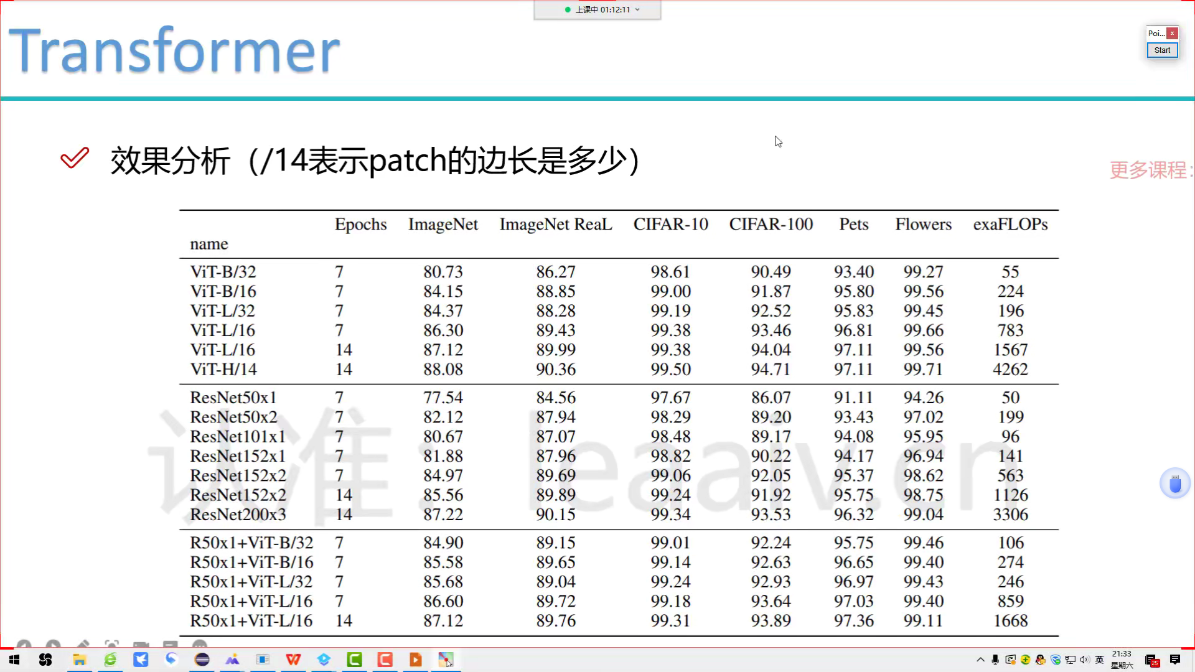Toggle the microphone tray icon
Image resolution: width=1195 pixels, height=672 pixels.
click(995, 660)
